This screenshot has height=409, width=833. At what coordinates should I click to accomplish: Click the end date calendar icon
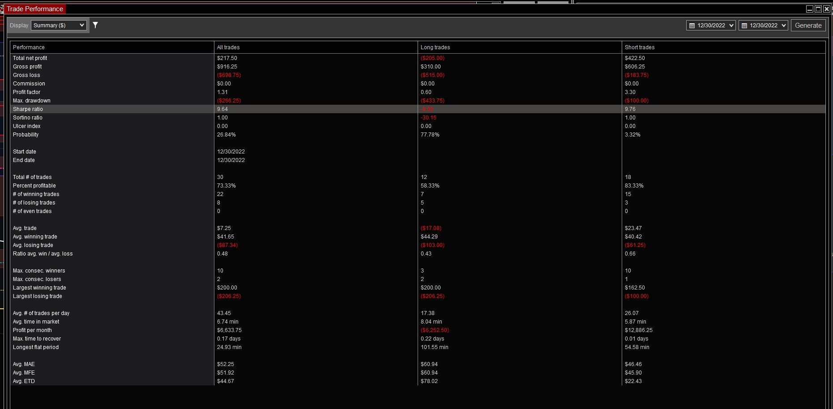(x=744, y=26)
